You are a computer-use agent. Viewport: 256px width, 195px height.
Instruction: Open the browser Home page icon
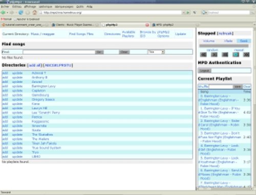tap(35, 13)
